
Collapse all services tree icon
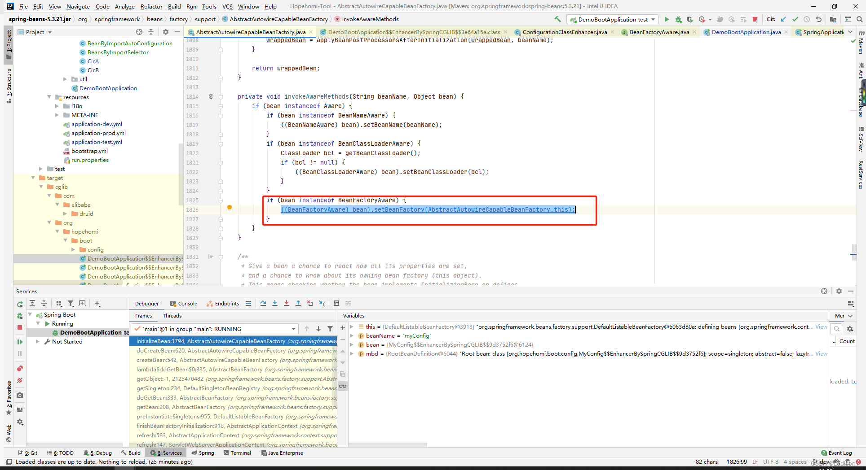[x=44, y=304]
